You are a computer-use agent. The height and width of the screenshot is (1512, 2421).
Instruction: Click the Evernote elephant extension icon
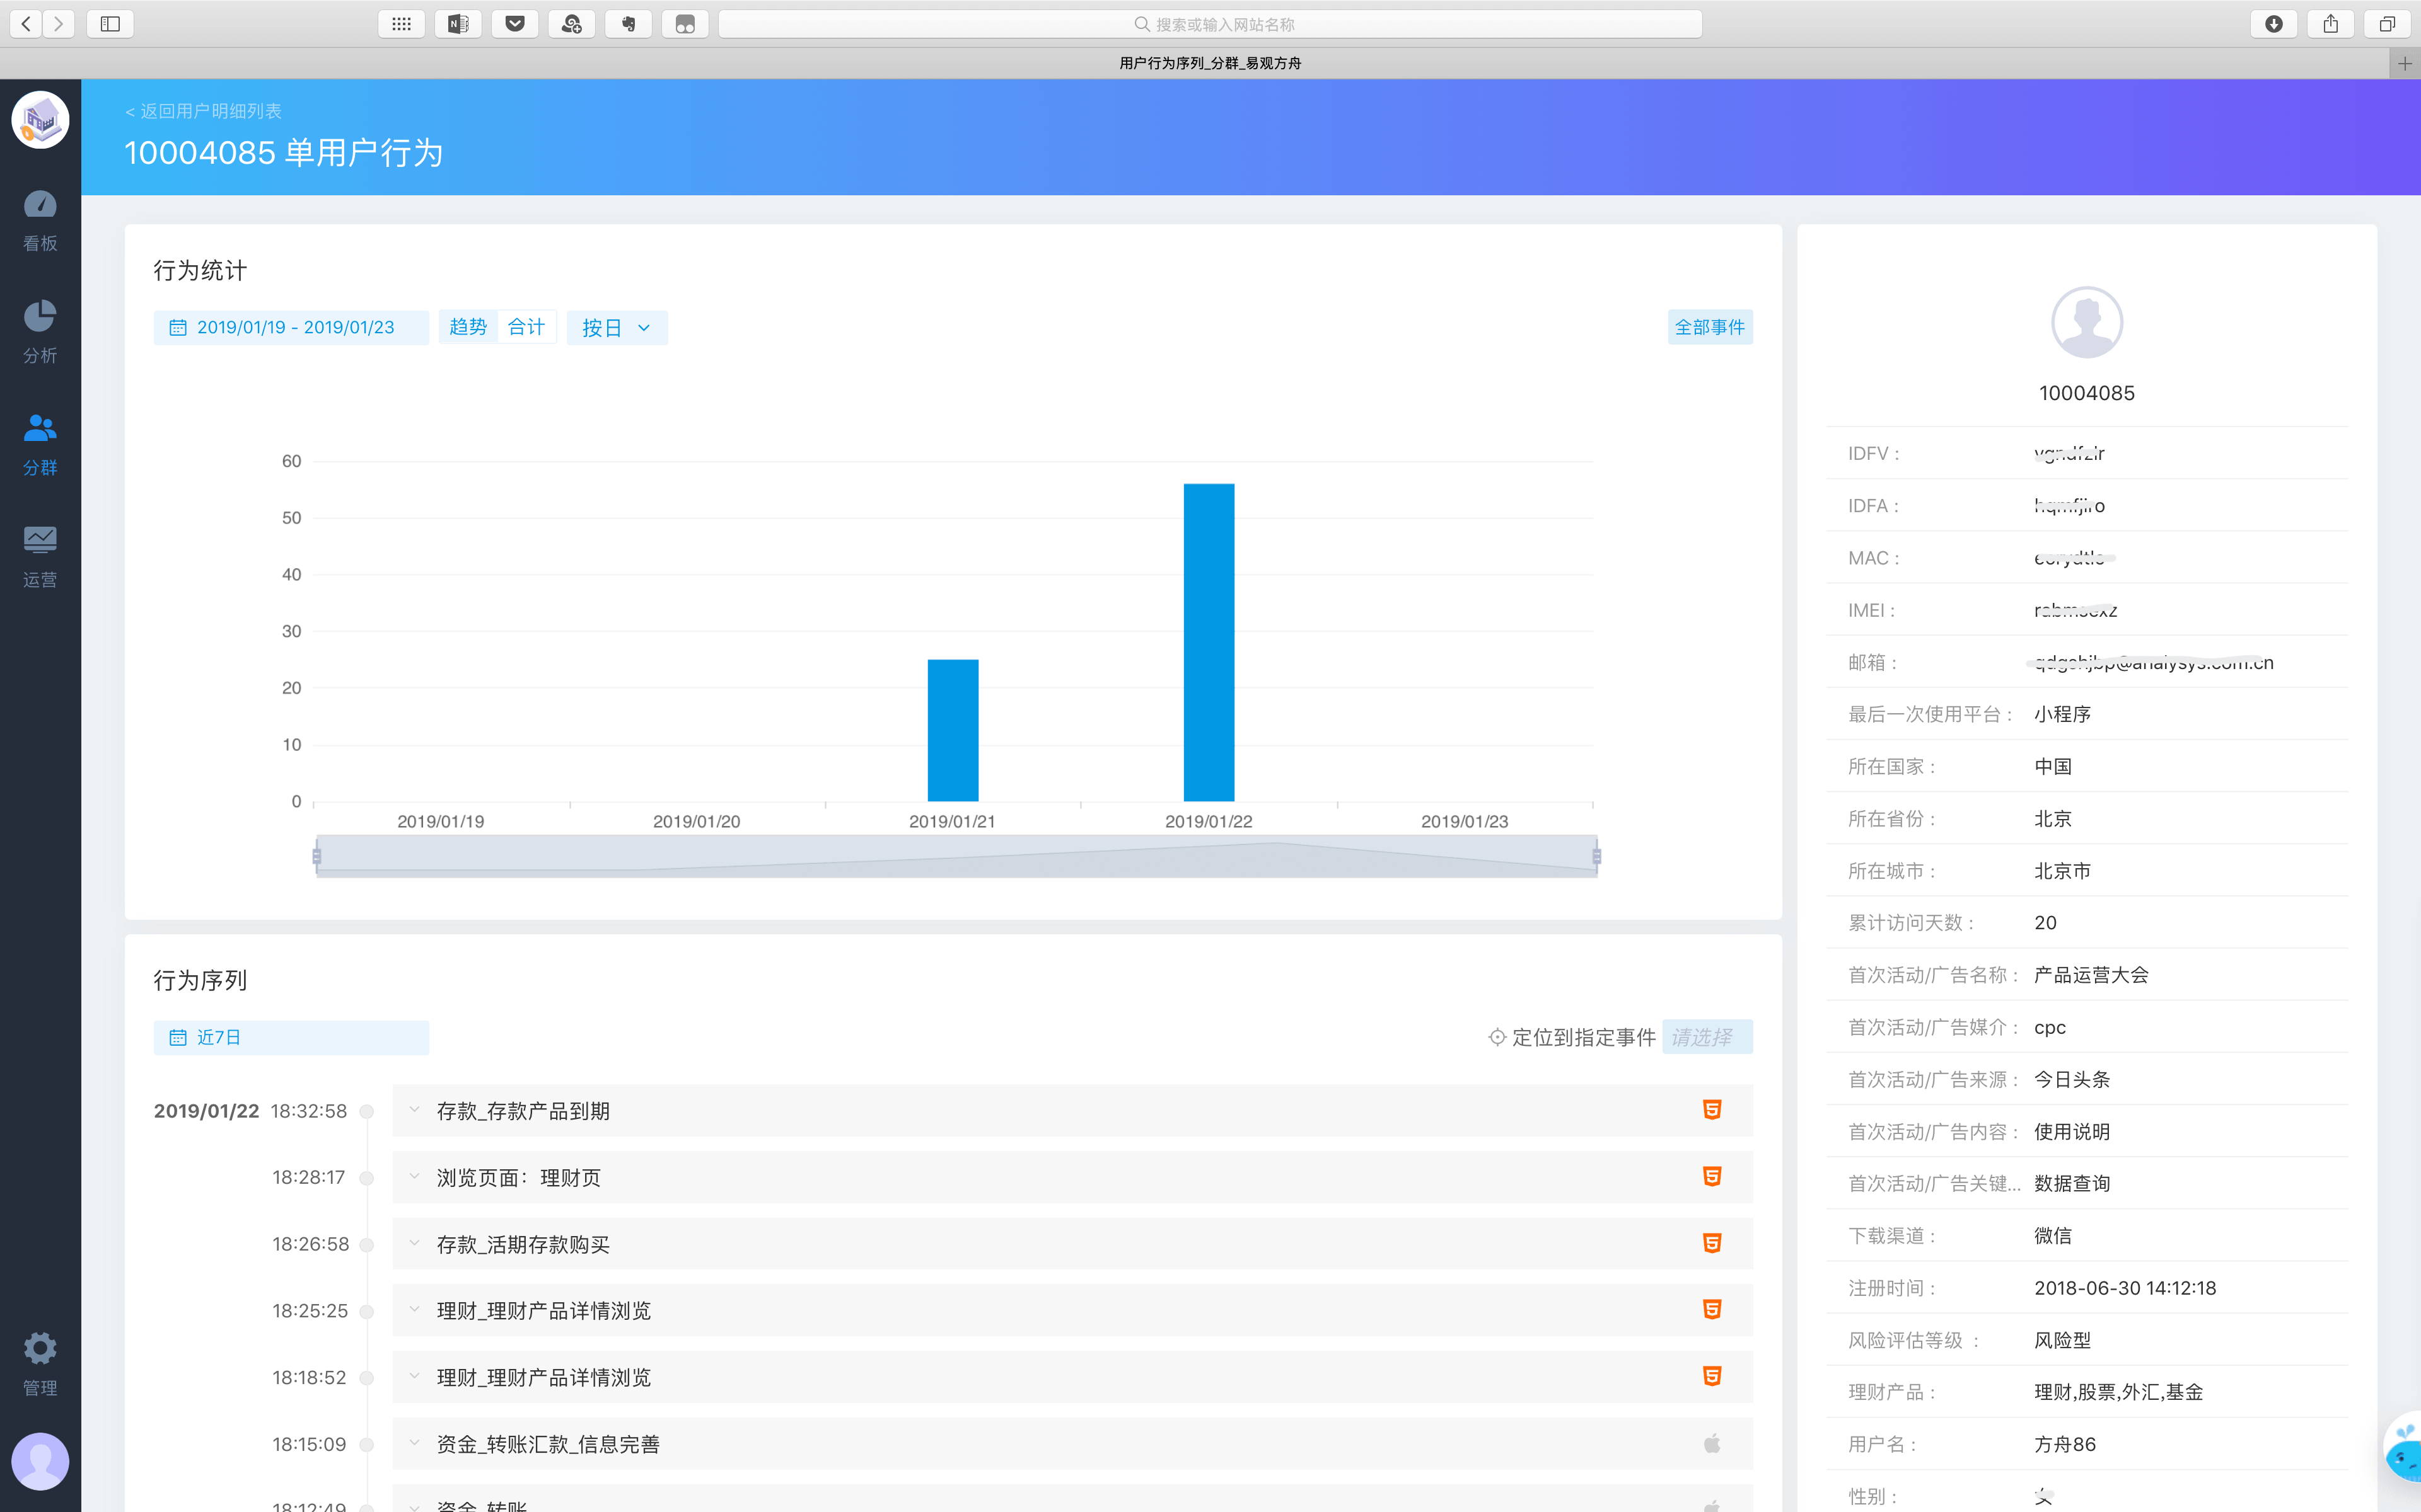point(628,24)
